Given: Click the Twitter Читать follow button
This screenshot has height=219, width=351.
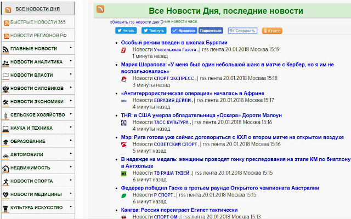Looking at the screenshot, I should tap(126, 31).
